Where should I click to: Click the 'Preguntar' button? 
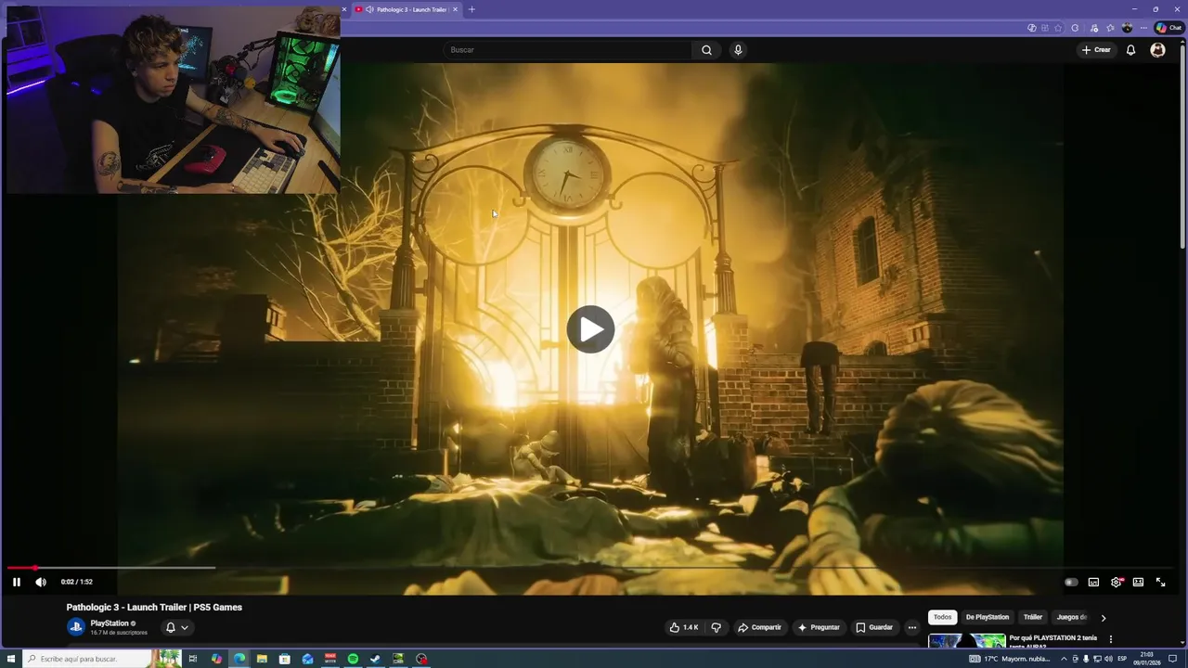click(819, 627)
